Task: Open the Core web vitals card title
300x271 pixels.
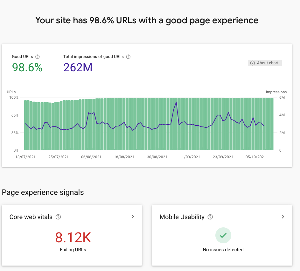Action: (31, 217)
